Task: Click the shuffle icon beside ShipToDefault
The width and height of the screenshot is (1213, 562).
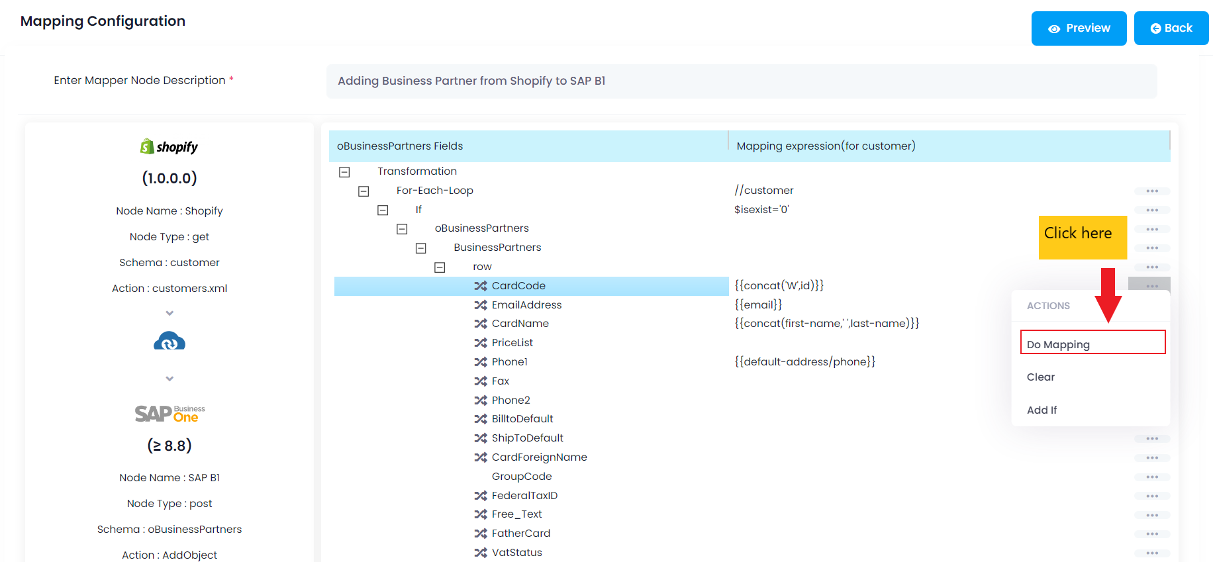Action: [x=480, y=438]
